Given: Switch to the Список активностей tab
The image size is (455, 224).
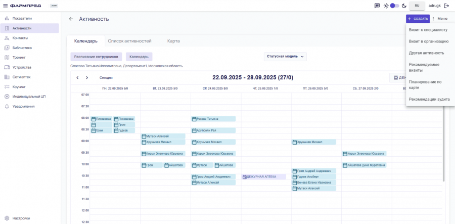Looking at the screenshot, I should pyautogui.click(x=129, y=41).
